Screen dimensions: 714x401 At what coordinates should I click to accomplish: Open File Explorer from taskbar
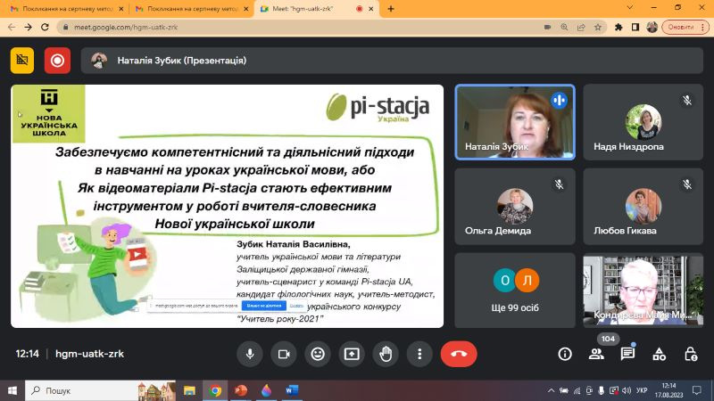coord(189,390)
